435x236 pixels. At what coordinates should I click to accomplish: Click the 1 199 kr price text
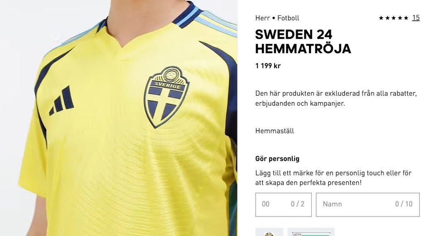(x=268, y=66)
